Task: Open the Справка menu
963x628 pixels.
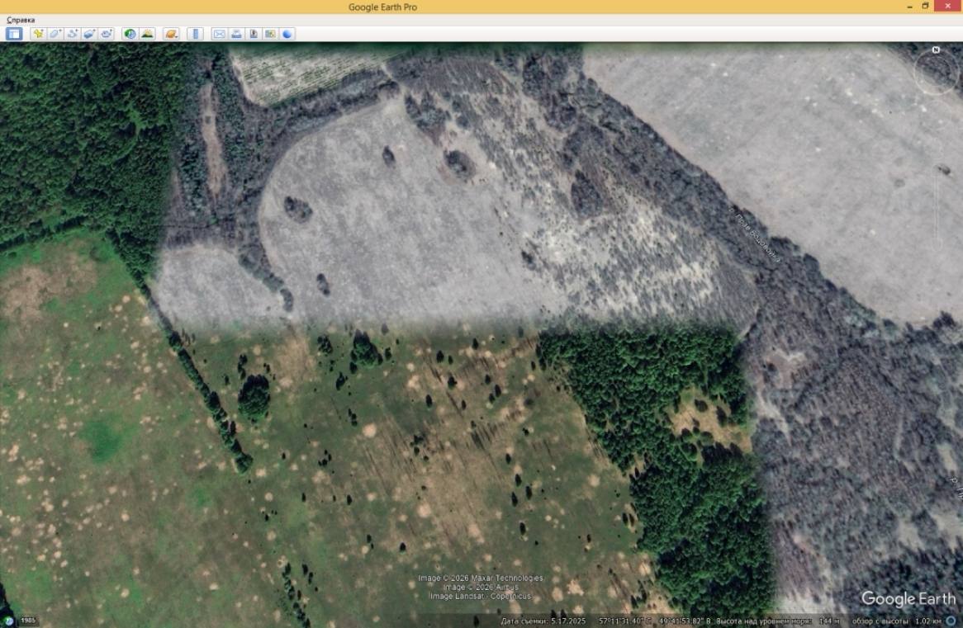Action: (21, 20)
